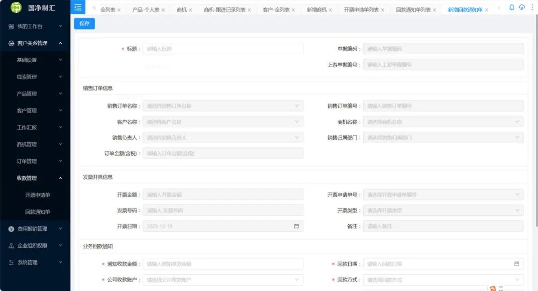Collapse the sidebar with the menu fold icon
The height and width of the screenshot is (291, 538).
[78, 7]
